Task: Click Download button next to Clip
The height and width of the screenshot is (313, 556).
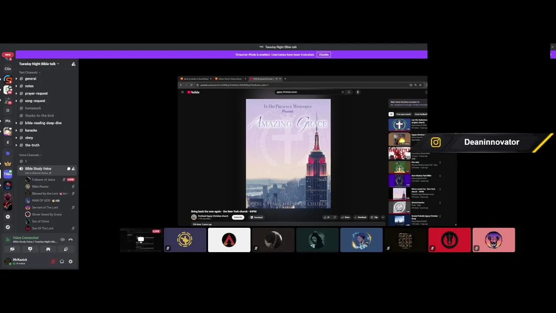Action: coord(360,217)
